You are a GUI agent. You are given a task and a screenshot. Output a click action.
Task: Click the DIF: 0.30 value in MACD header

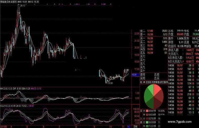(17, 89)
